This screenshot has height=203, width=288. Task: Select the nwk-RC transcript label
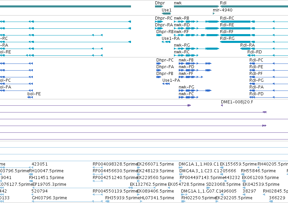[x=182, y=52]
